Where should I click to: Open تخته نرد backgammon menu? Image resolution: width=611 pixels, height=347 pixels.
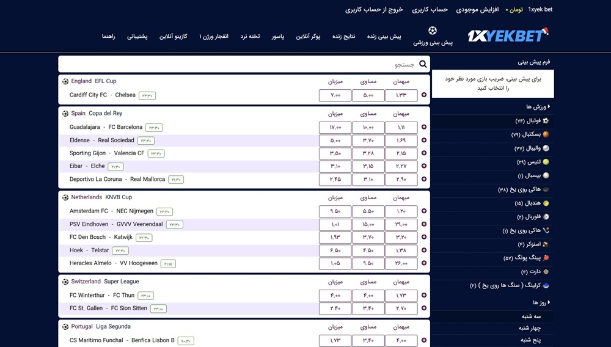tap(250, 36)
